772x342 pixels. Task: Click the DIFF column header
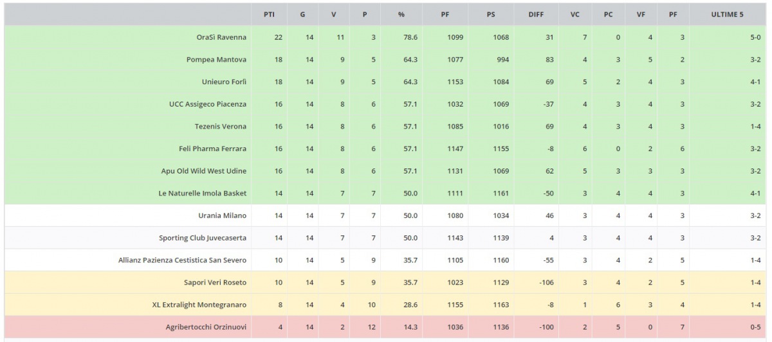[535, 15]
